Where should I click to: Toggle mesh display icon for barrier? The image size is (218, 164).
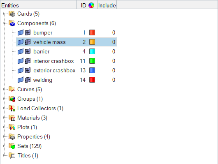(28, 51)
